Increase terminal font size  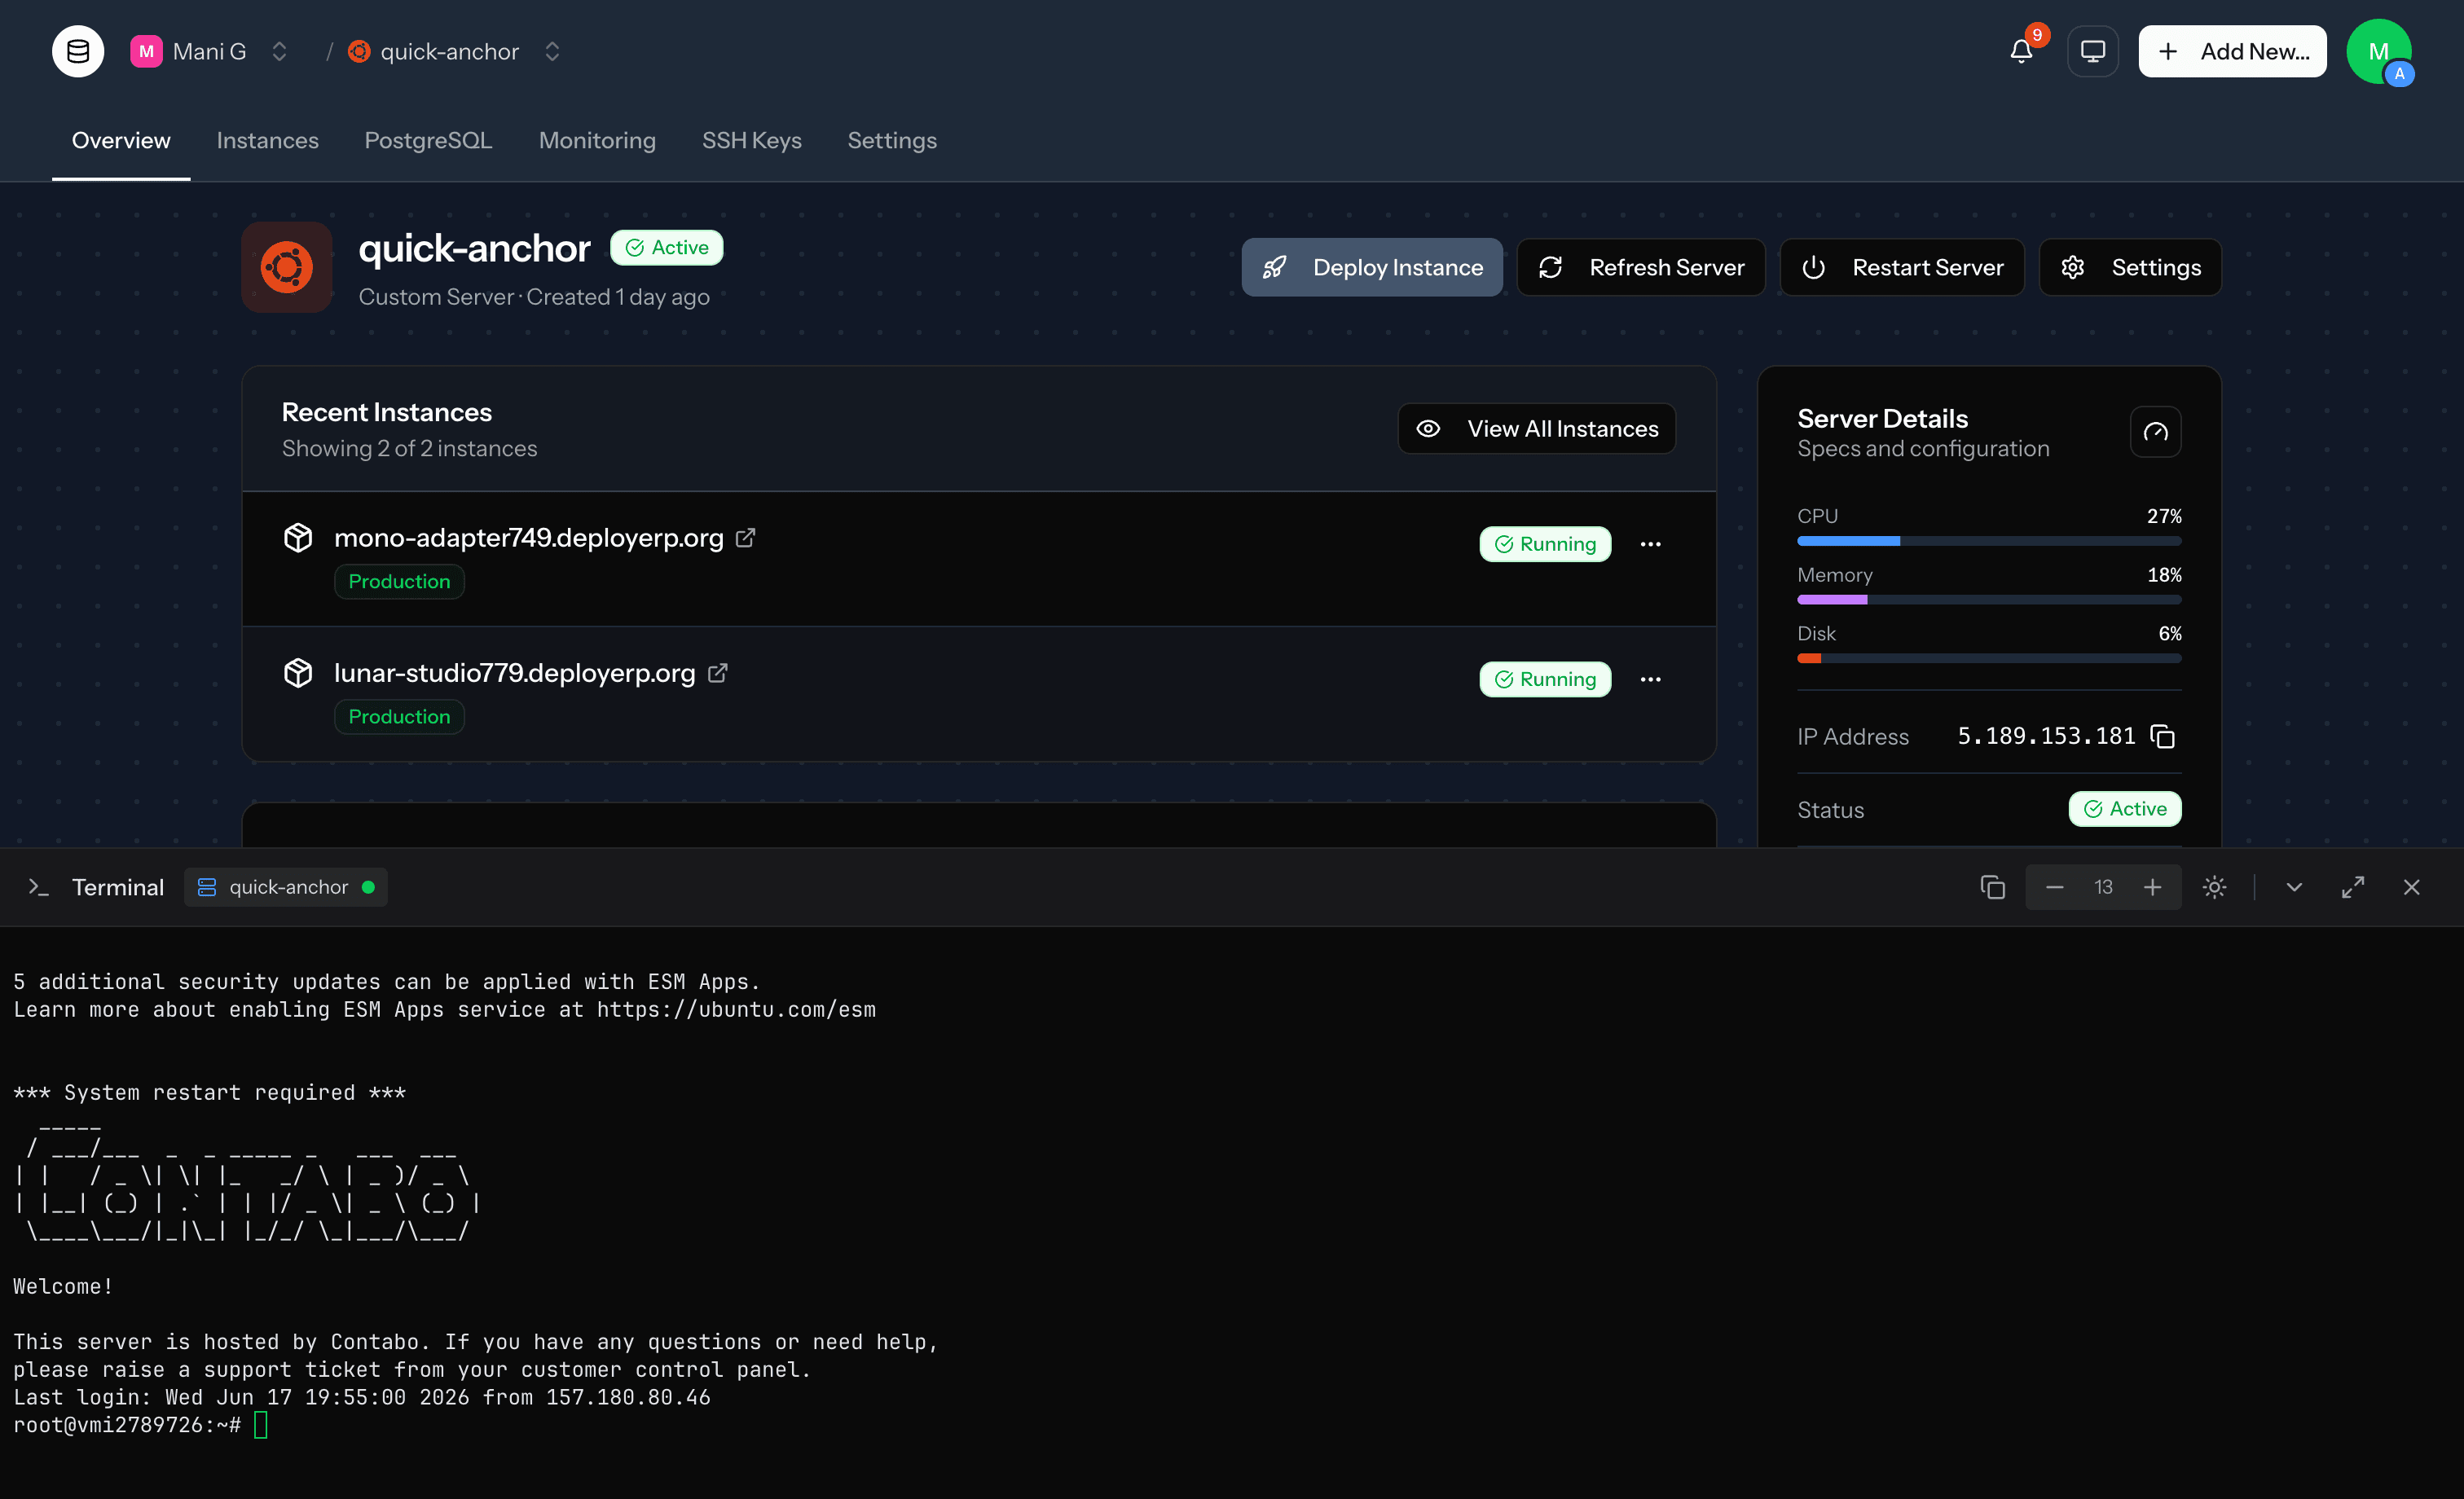pos(2152,887)
